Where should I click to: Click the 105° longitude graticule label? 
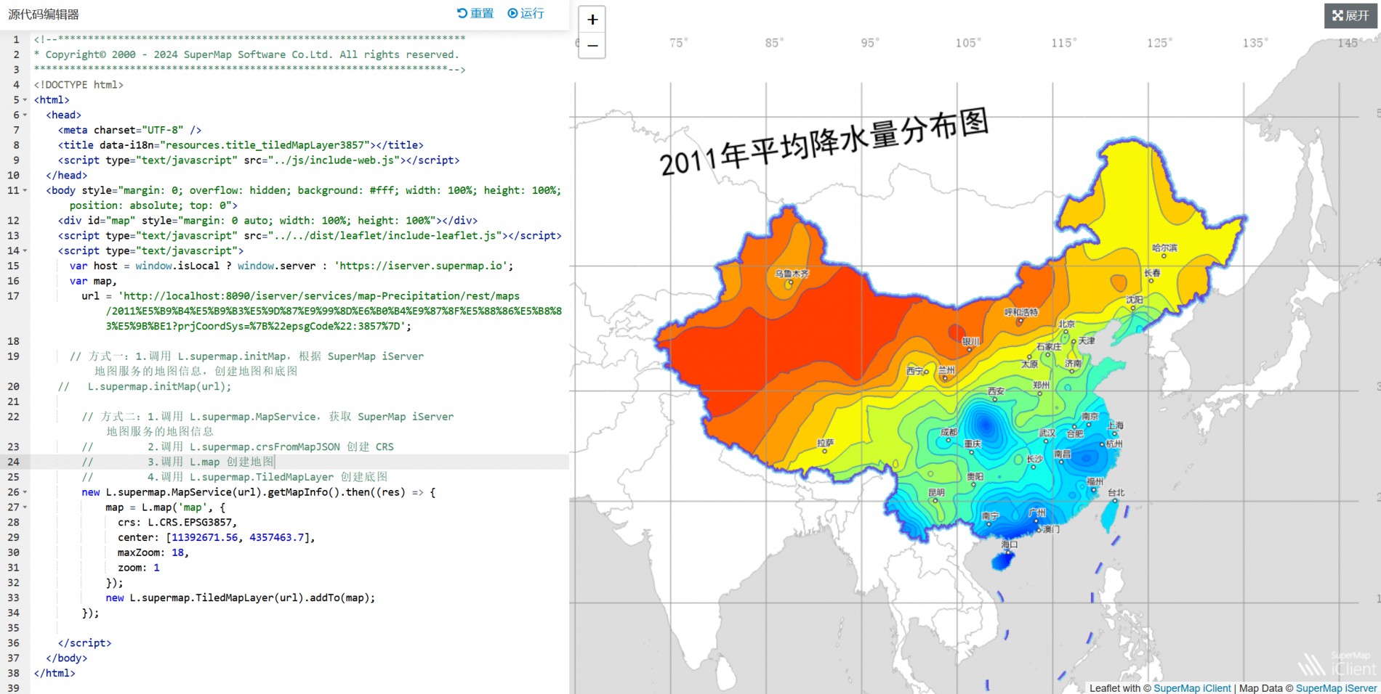[967, 44]
